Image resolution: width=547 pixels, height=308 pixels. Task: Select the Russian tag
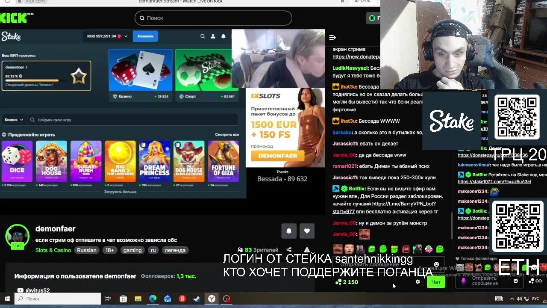click(87, 250)
